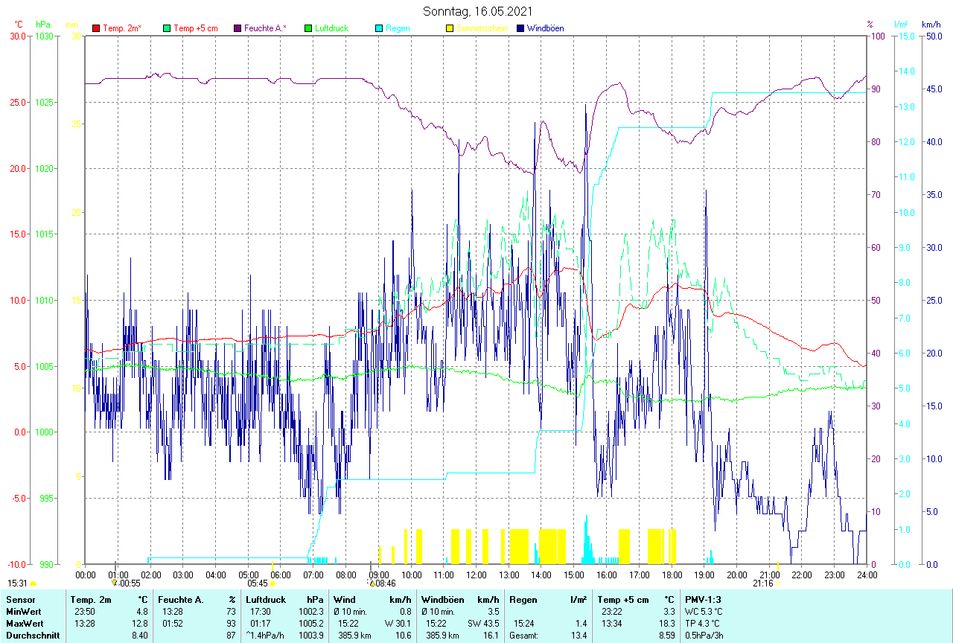Click the 385.9 km wind run under Wind

(x=355, y=635)
